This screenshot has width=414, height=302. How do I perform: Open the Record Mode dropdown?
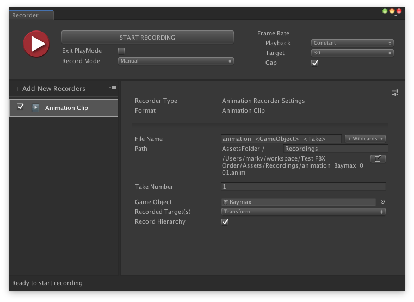(x=176, y=61)
